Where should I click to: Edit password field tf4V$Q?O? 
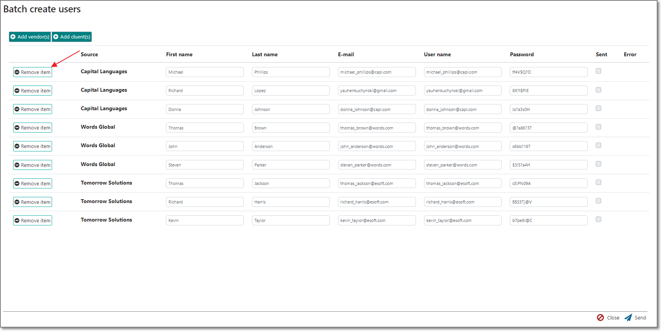(x=549, y=72)
